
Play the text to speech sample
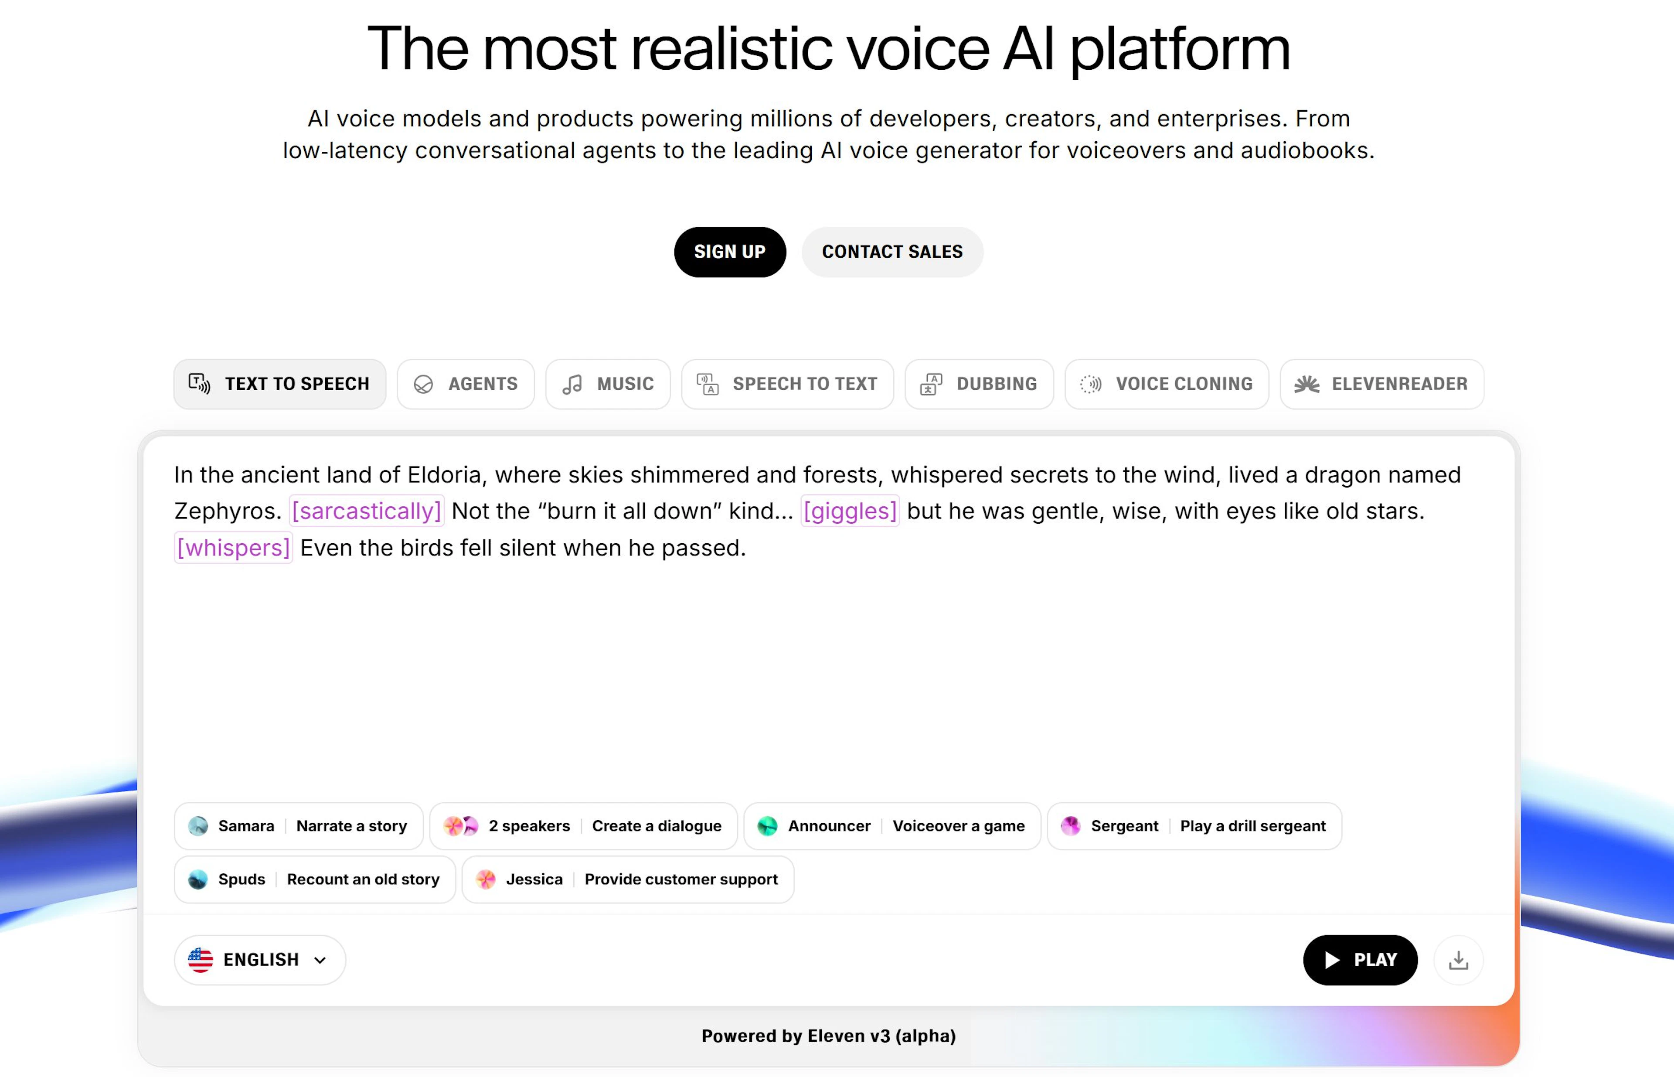(x=1360, y=960)
